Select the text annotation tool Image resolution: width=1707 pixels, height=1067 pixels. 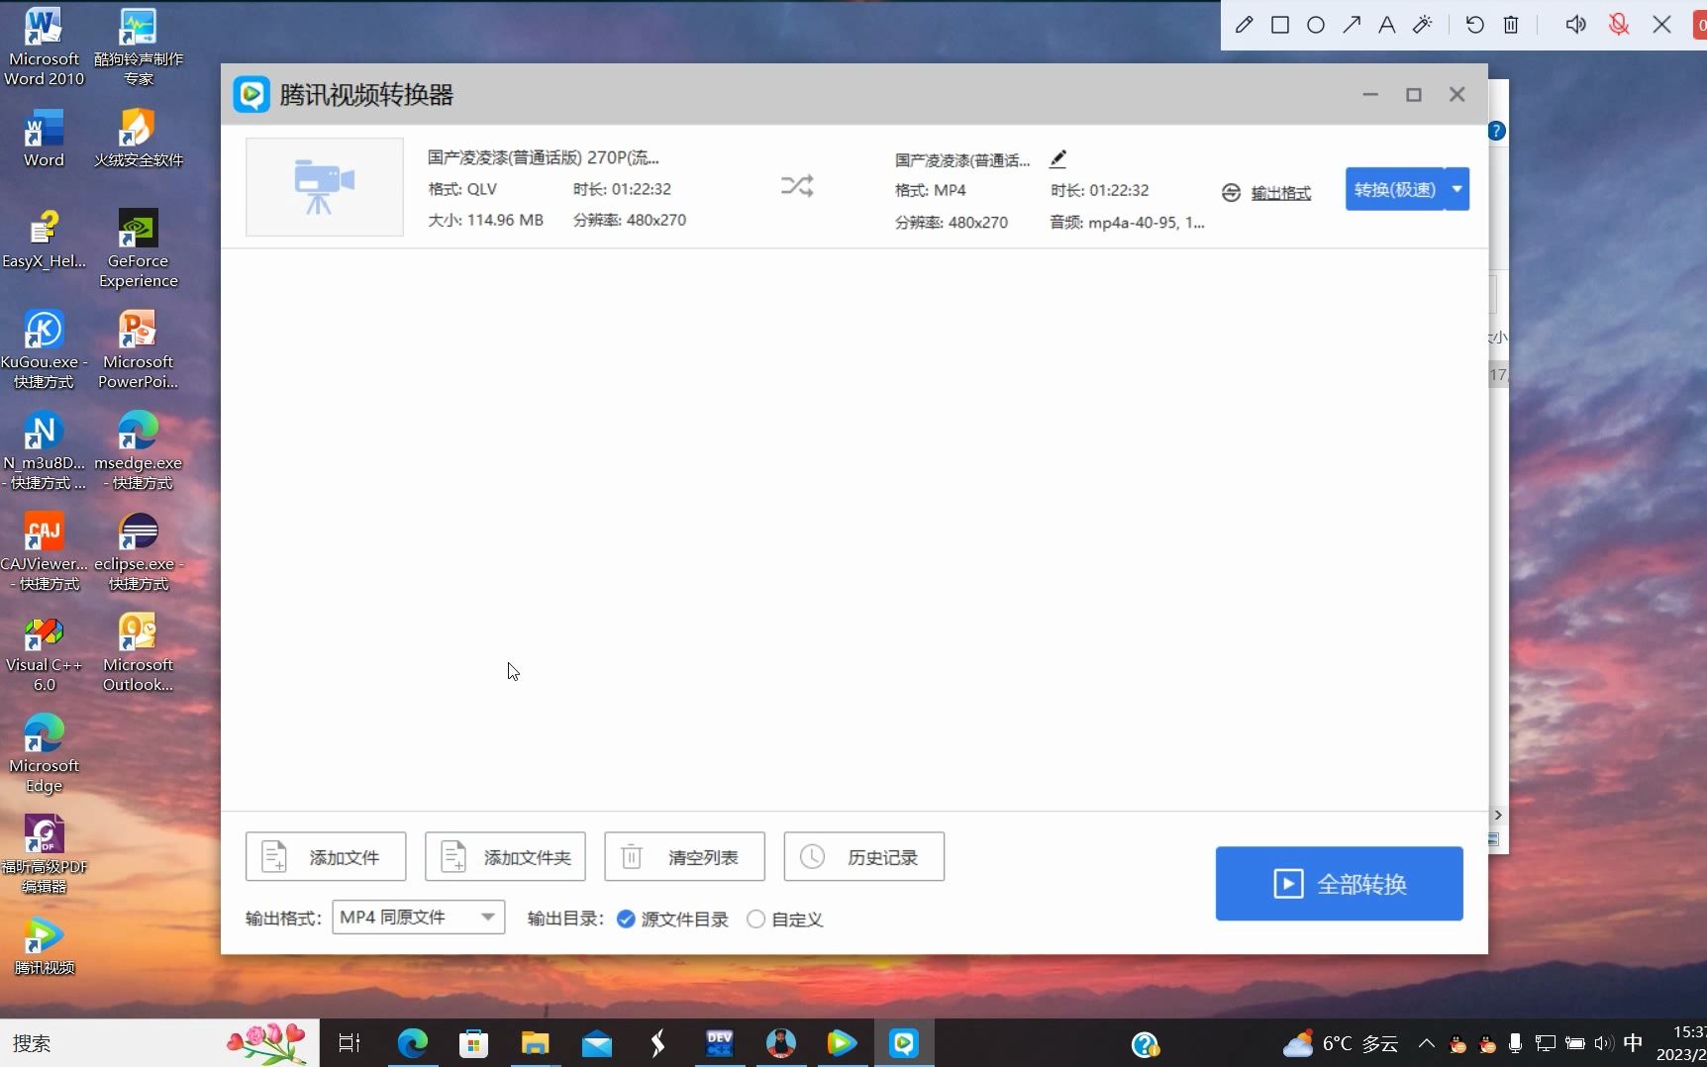[1387, 25]
